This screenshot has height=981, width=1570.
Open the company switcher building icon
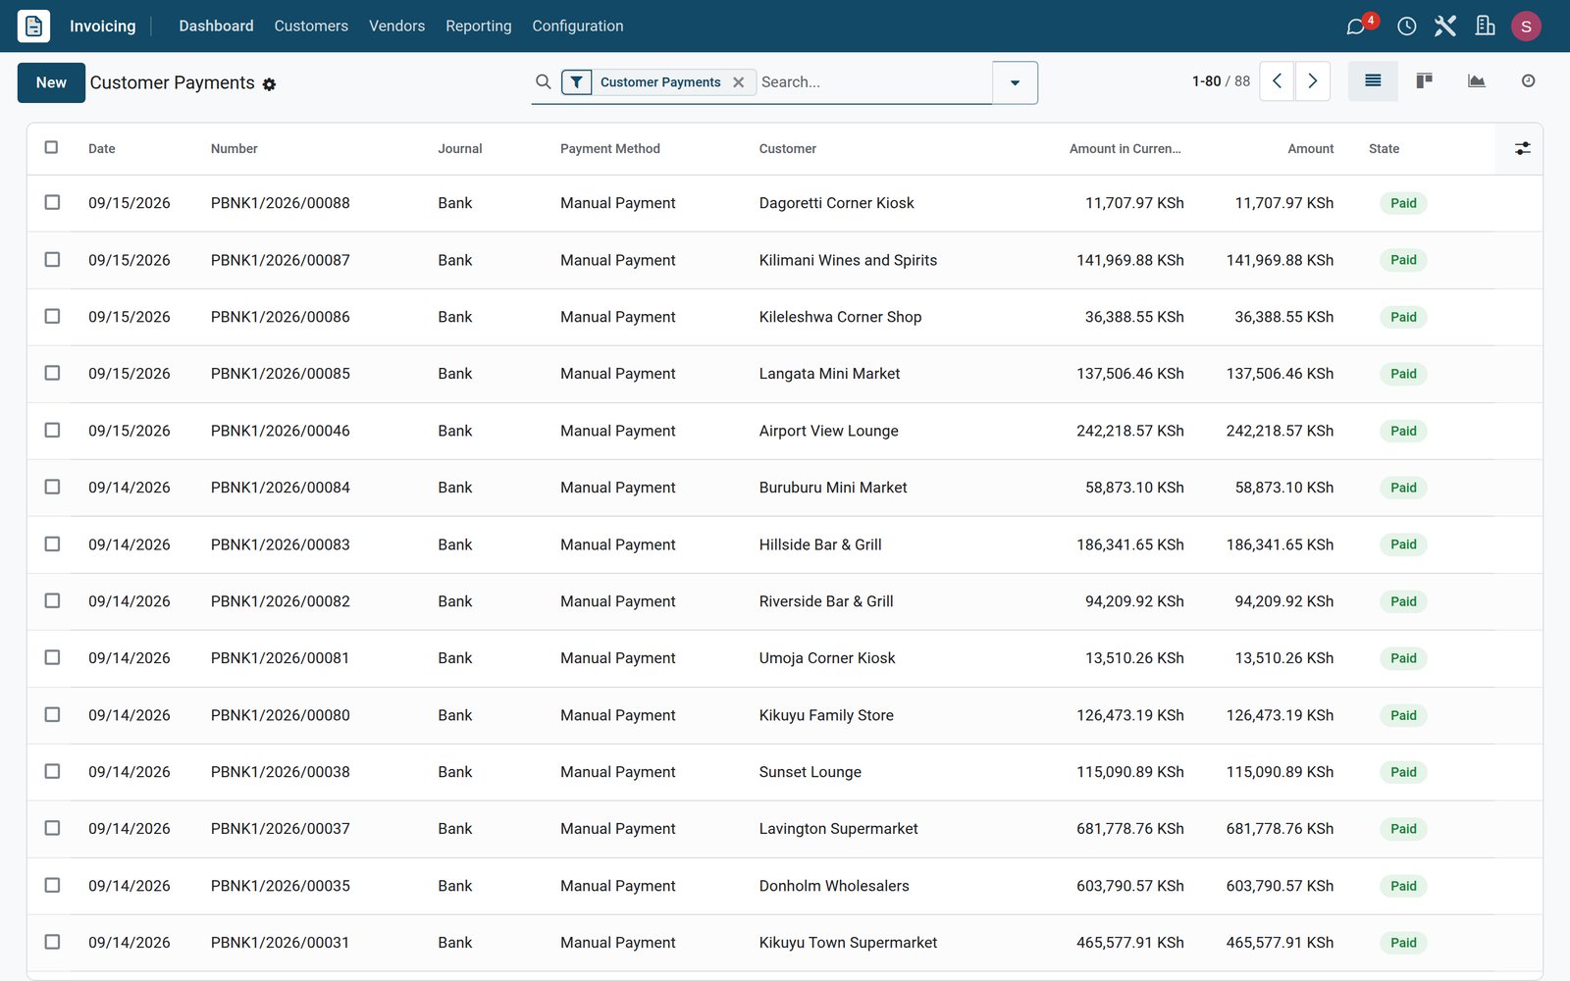point(1485,26)
